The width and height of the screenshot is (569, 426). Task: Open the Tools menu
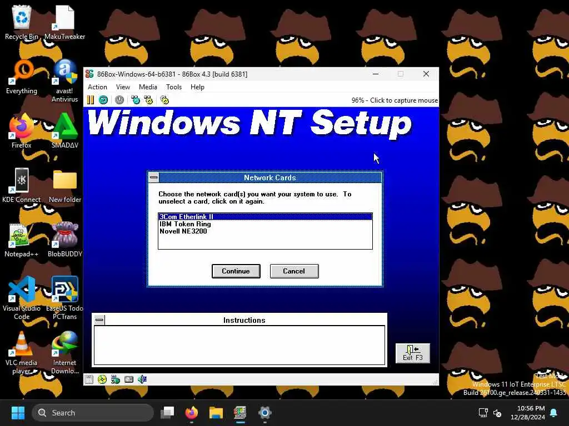[x=174, y=87]
